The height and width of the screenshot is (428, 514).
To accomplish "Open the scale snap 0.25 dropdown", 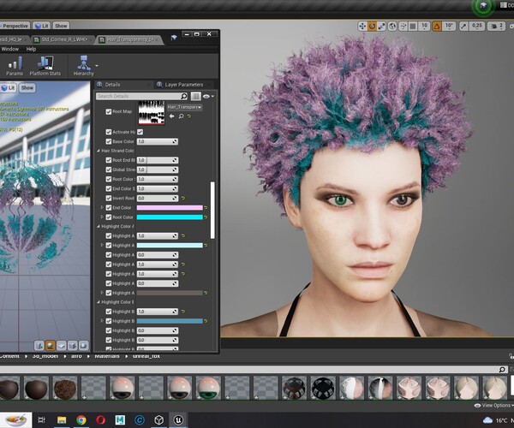I will click(476, 27).
